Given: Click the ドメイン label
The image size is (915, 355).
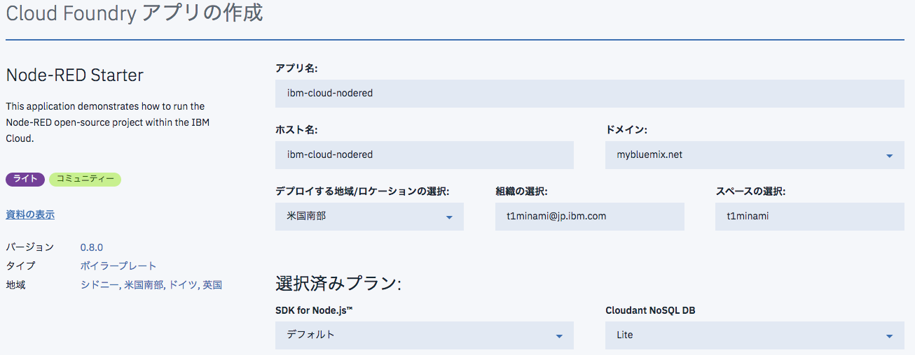Looking at the screenshot, I should pyautogui.click(x=626, y=129).
